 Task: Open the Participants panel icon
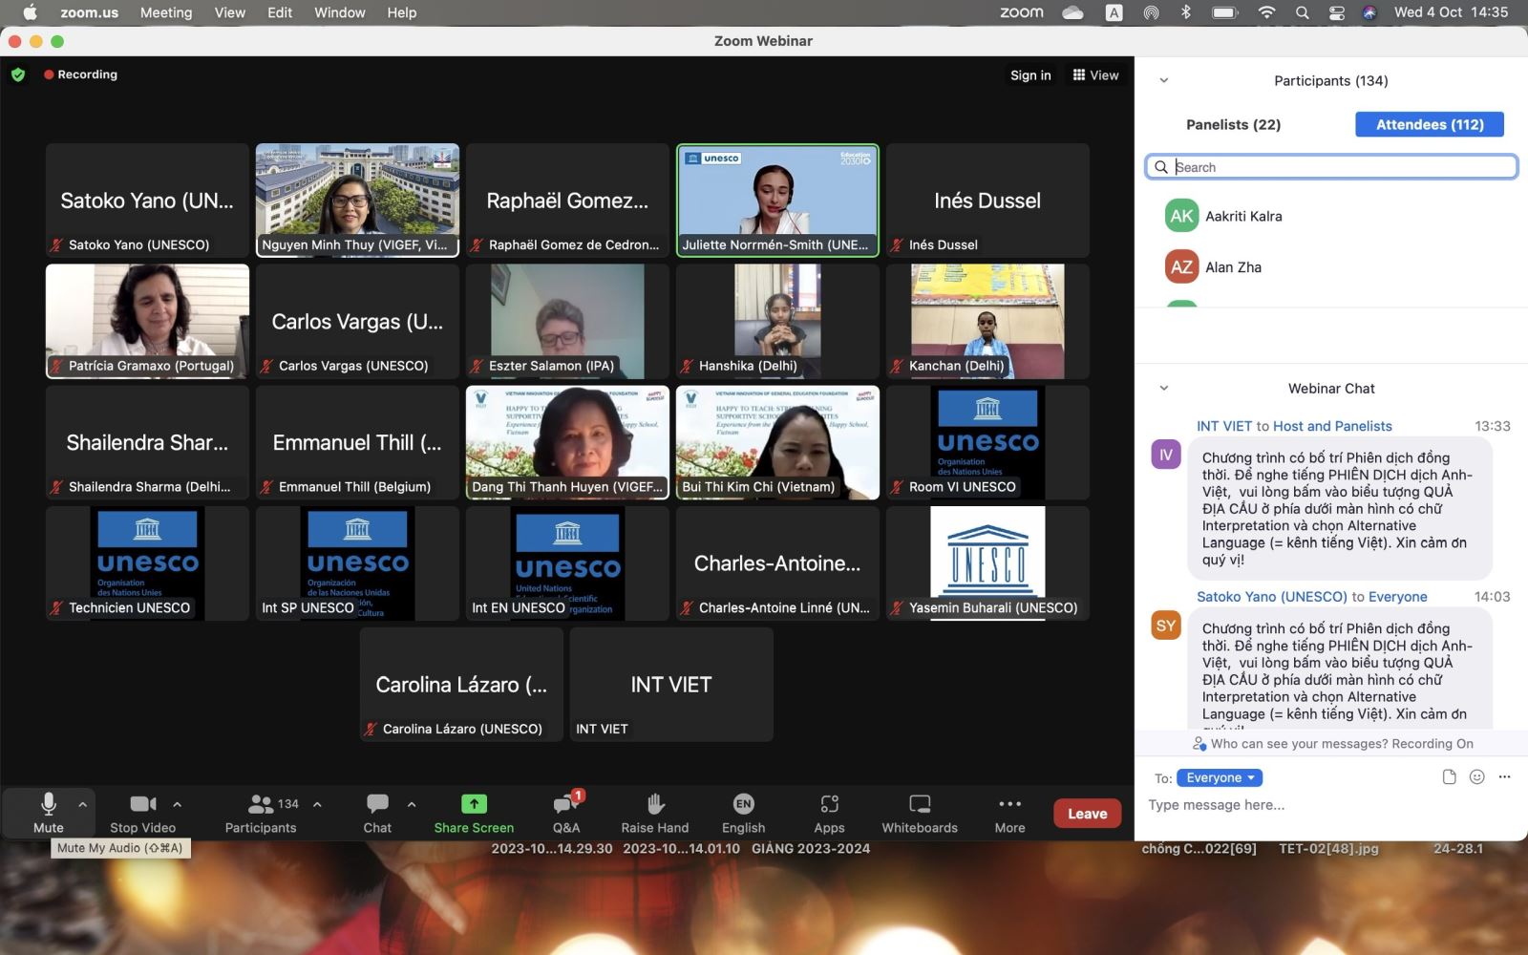click(x=261, y=804)
